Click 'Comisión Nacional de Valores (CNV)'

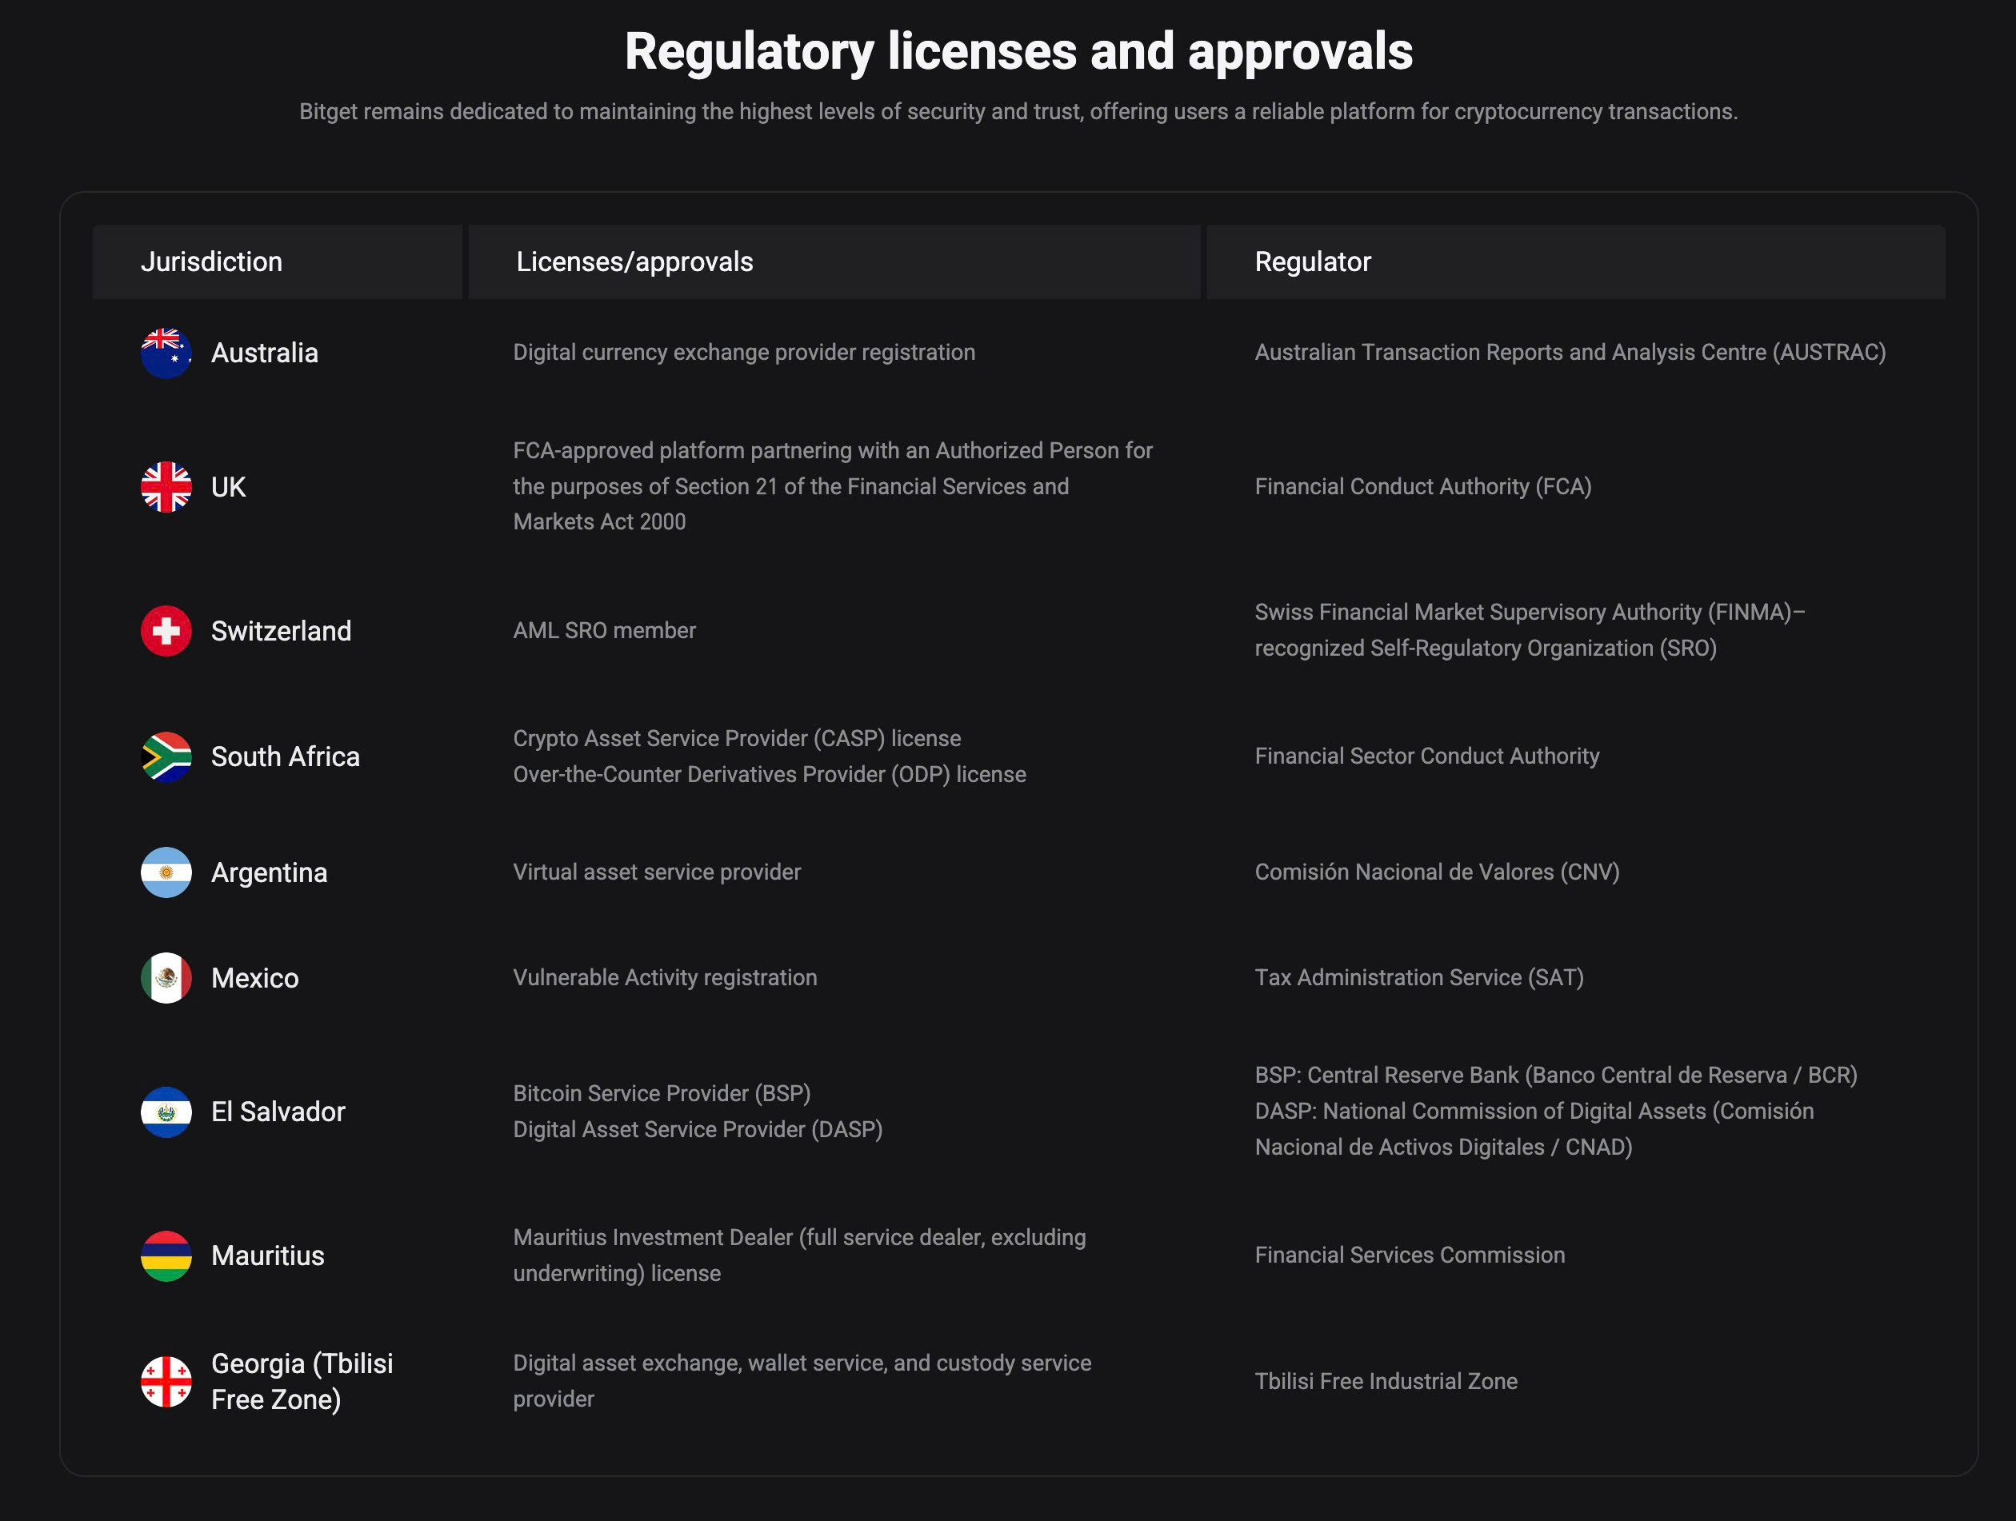[1436, 872]
